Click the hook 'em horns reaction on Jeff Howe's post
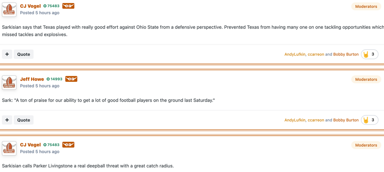 [x=369, y=120]
